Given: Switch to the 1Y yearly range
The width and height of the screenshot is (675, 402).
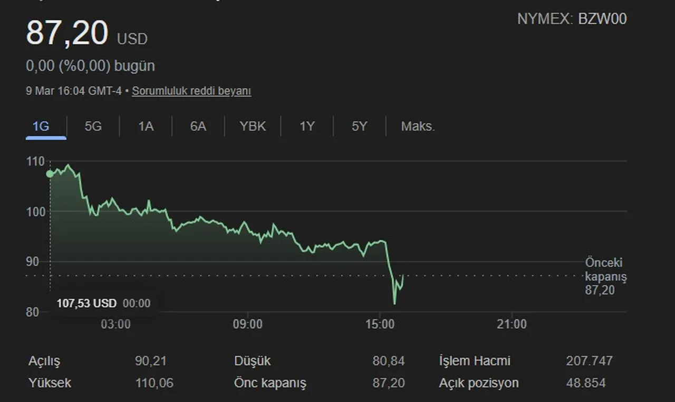Looking at the screenshot, I should coord(306,126).
